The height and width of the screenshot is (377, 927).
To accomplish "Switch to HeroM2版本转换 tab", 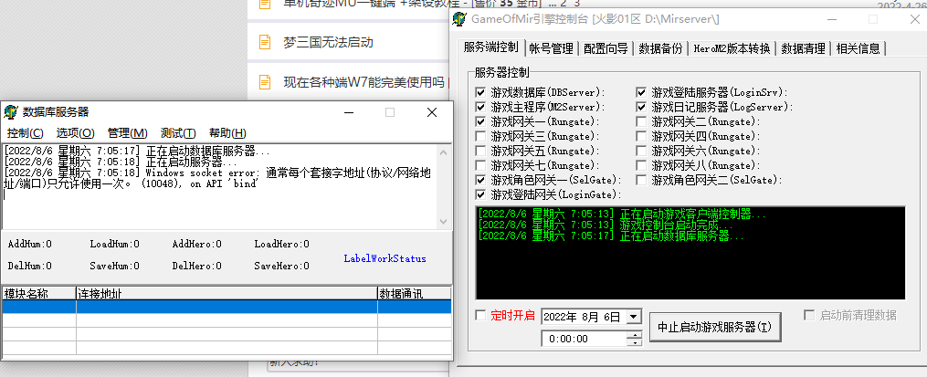I will [732, 48].
